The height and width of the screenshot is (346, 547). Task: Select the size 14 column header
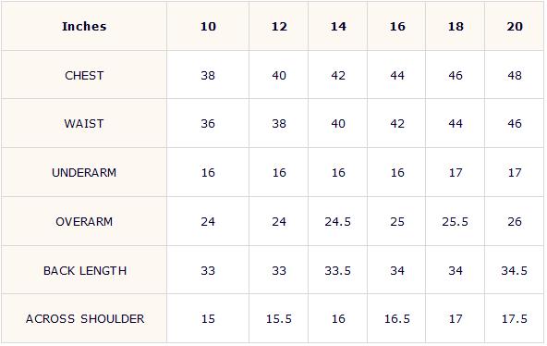tap(338, 27)
